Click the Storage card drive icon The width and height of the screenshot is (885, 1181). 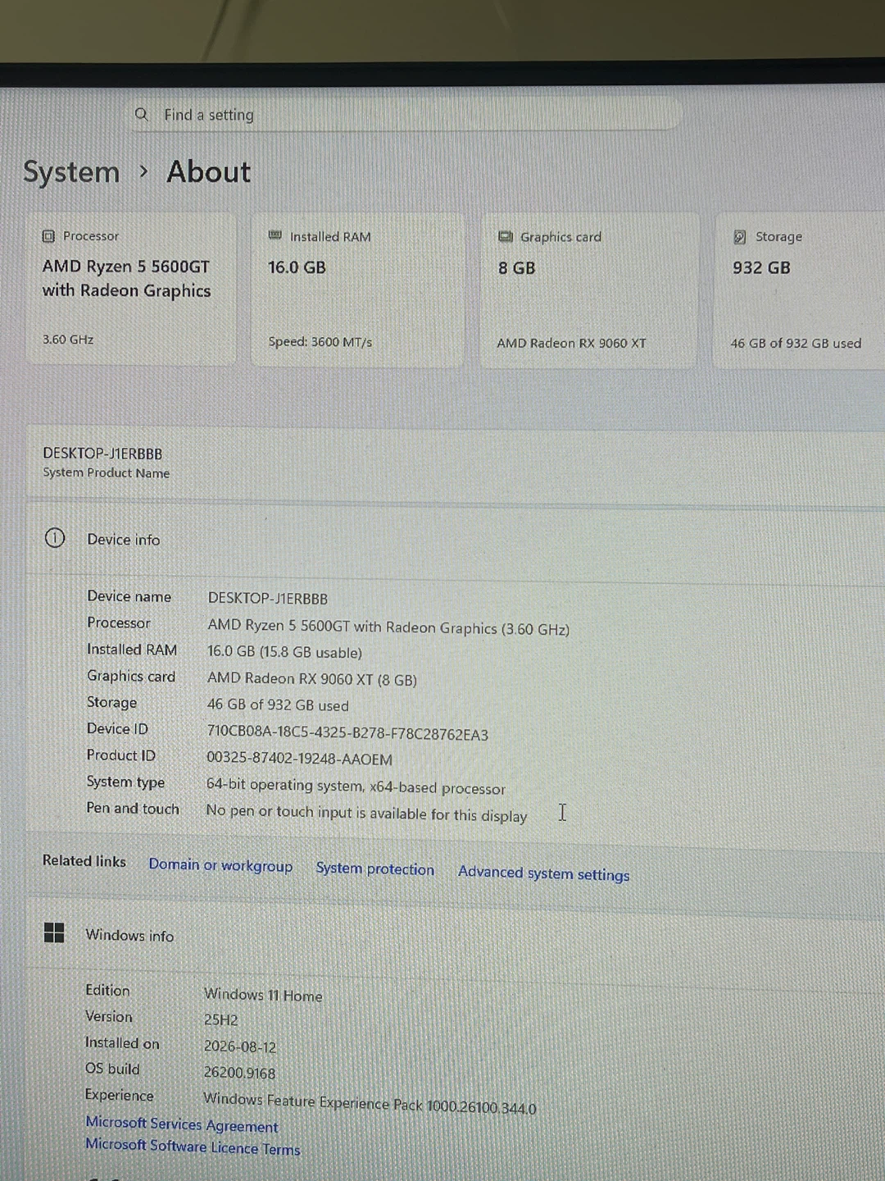tap(739, 237)
